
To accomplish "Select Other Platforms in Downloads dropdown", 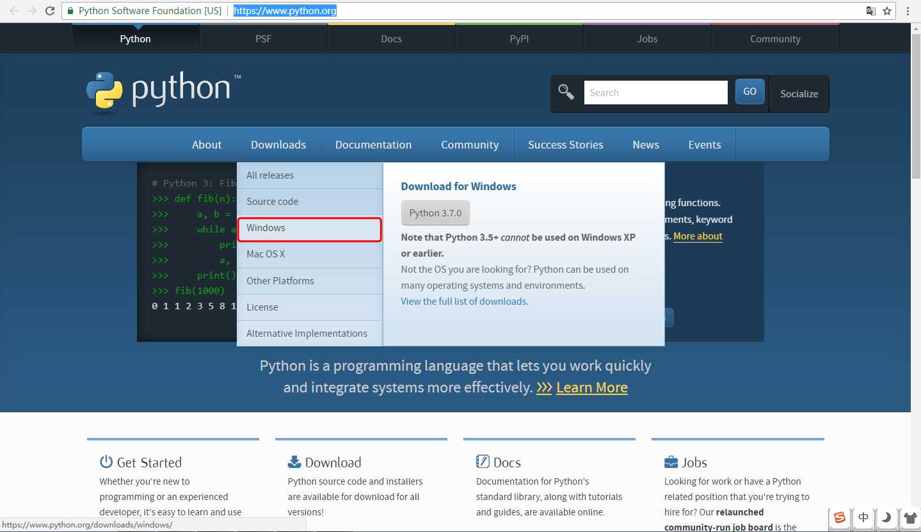I will click(x=310, y=281).
